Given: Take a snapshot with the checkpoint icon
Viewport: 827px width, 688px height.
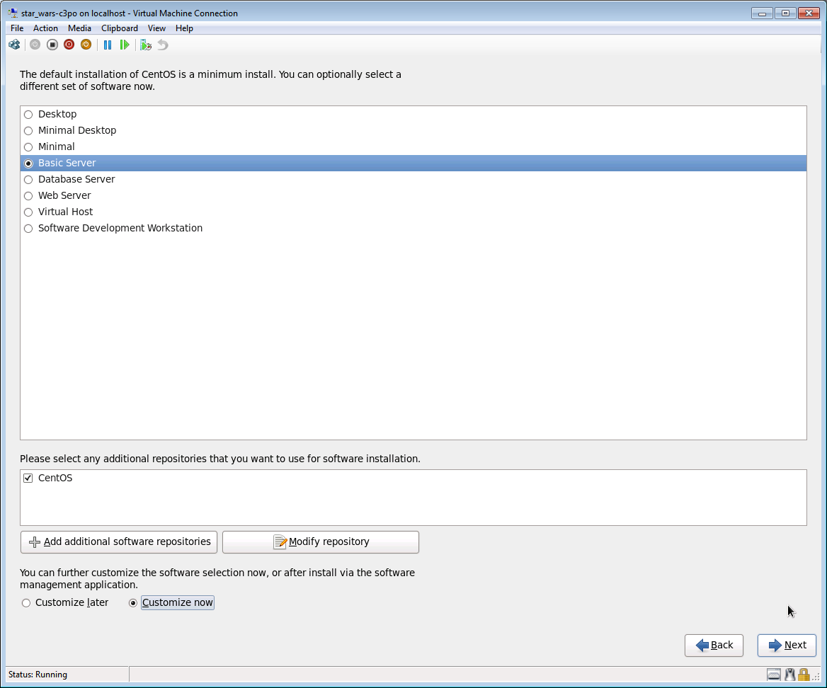Looking at the screenshot, I should (x=146, y=45).
